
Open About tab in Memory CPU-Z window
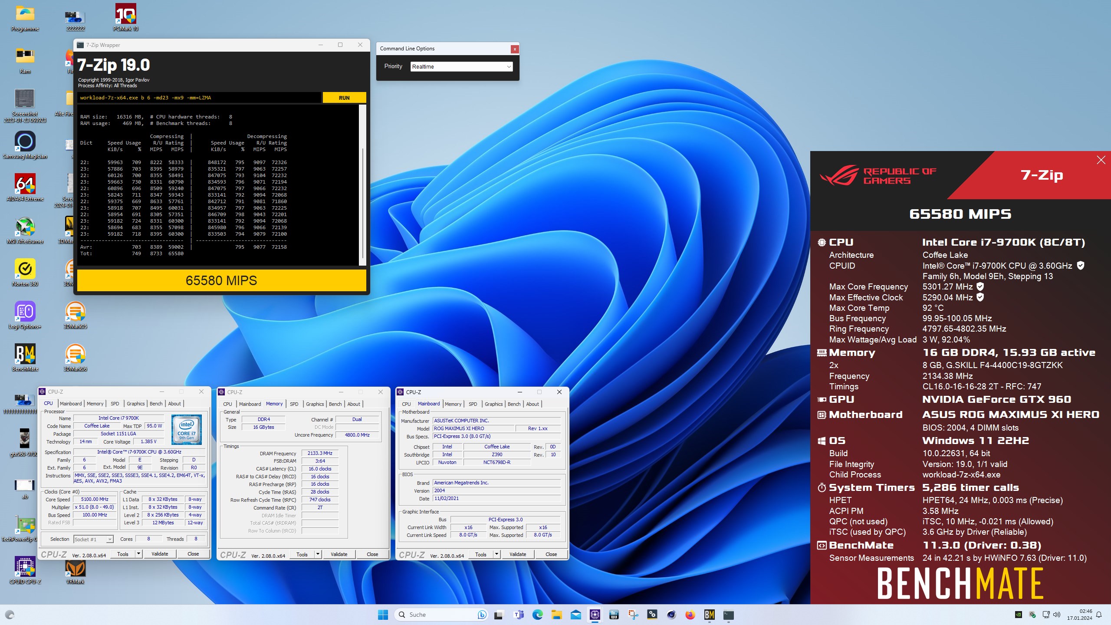(x=354, y=404)
